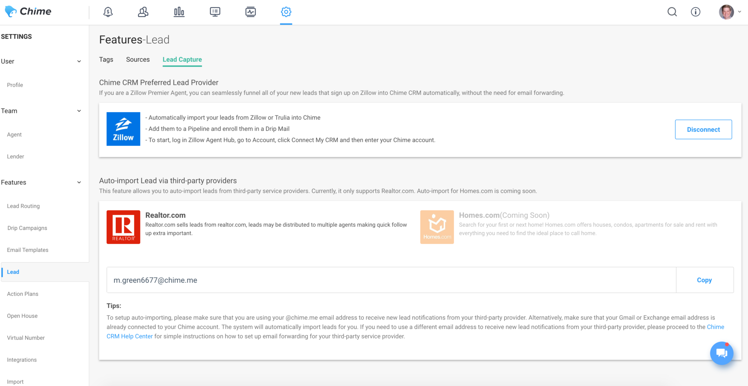Expand the profile dropdown arrow
The width and height of the screenshot is (748, 386).
740,12
